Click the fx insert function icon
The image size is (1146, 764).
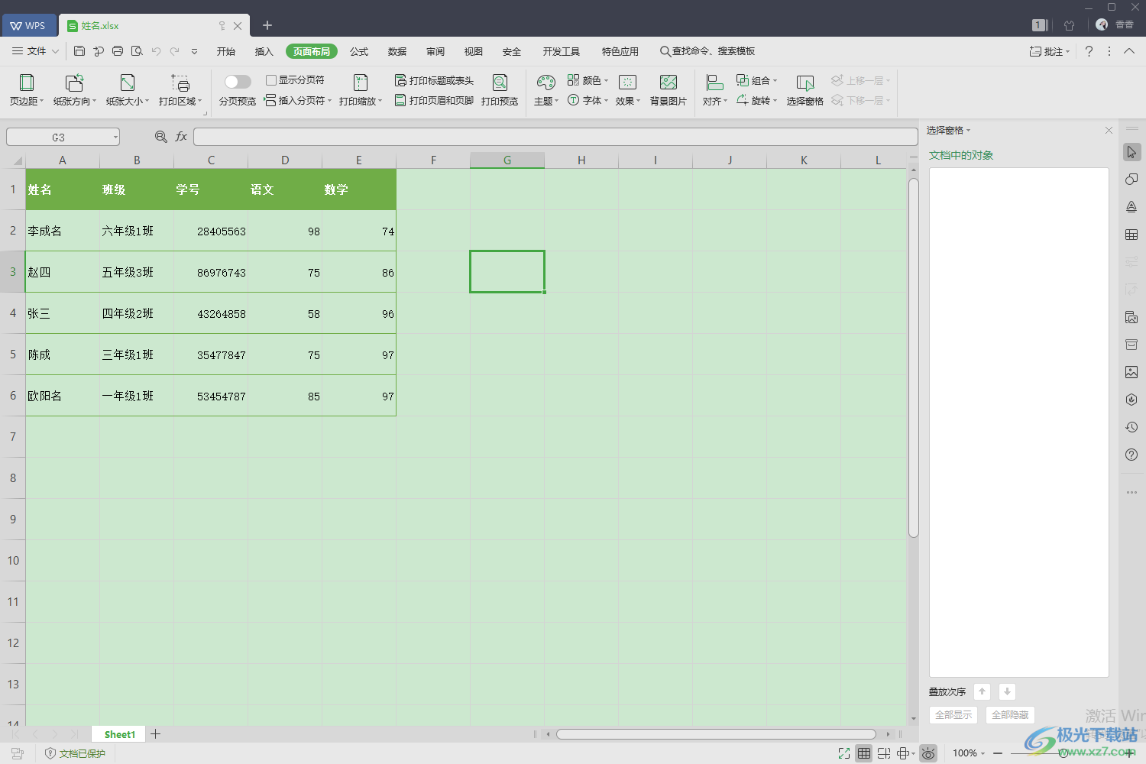[181, 137]
